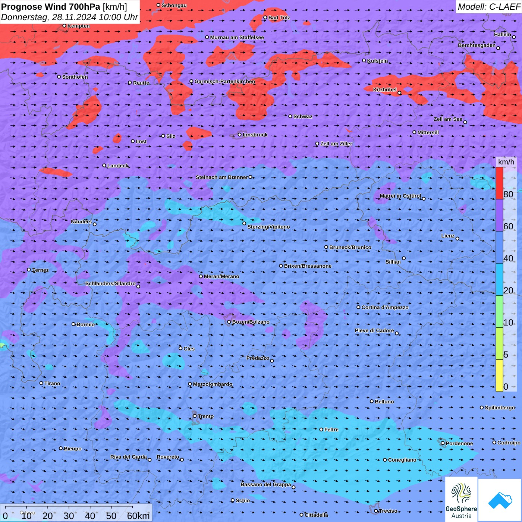Image resolution: width=522 pixels, height=522 pixels.
Task: Click the 'Bassano del Grappa' label
Action: (266, 484)
